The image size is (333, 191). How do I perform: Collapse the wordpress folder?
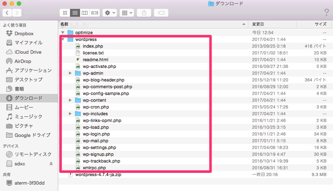pyautogui.click(x=63, y=39)
